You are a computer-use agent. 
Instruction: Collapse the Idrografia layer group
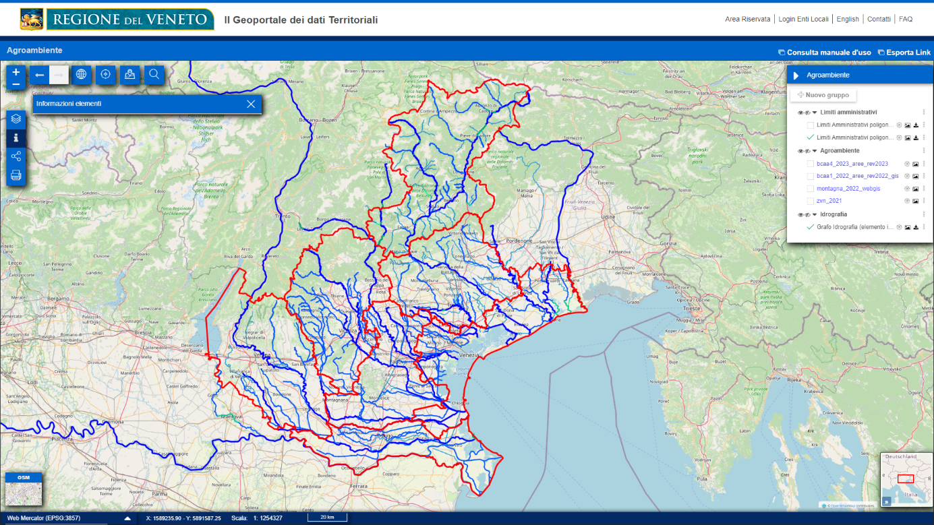tap(814, 215)
